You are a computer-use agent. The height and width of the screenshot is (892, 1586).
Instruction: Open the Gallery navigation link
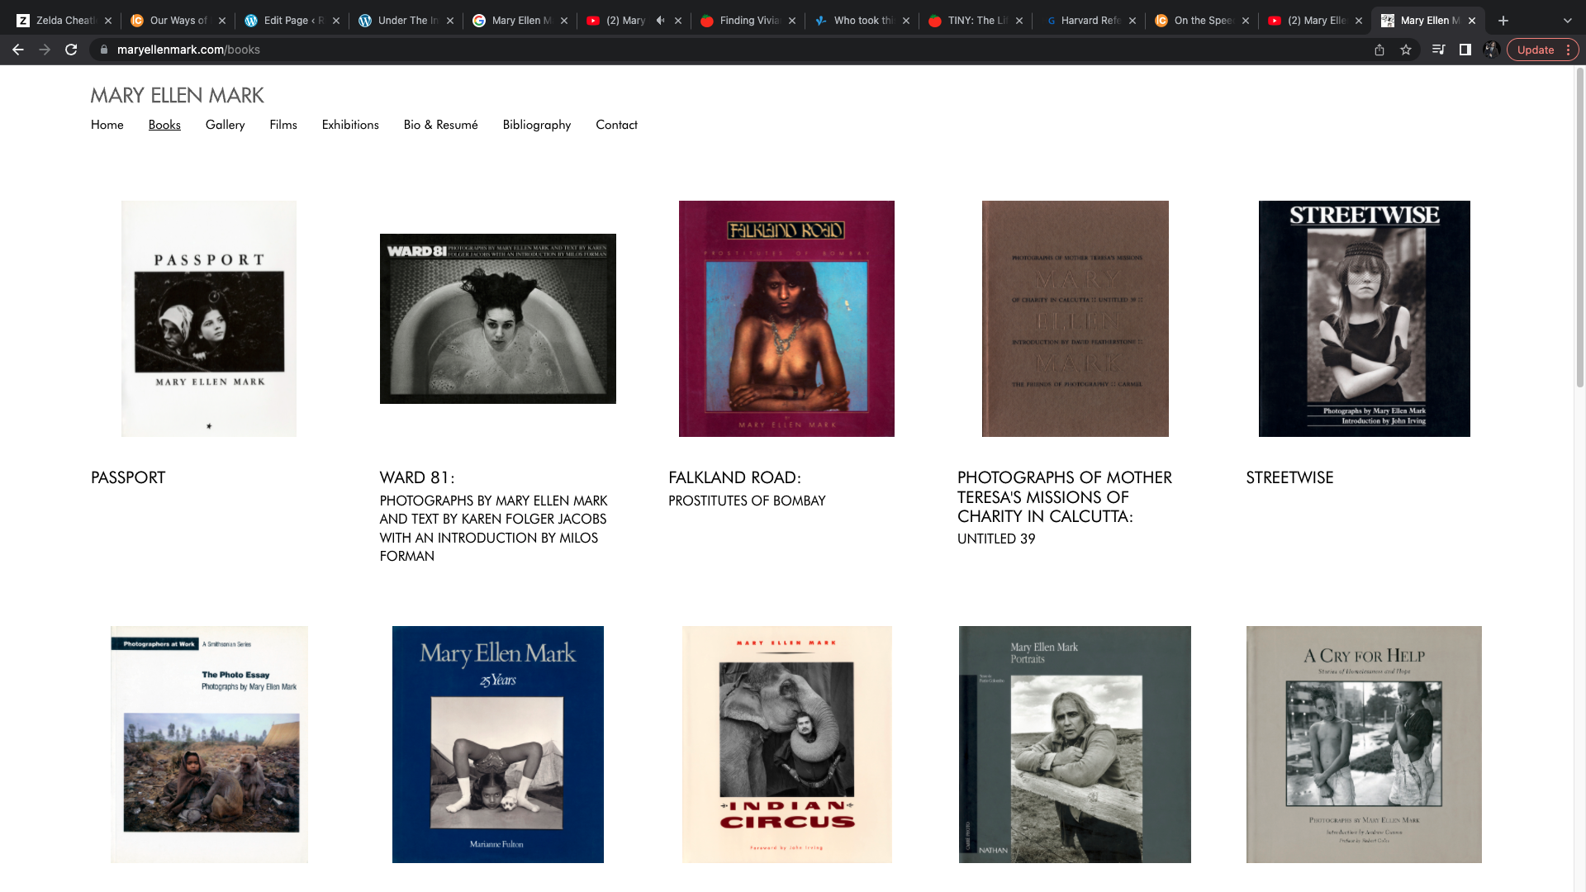[225, 125]
